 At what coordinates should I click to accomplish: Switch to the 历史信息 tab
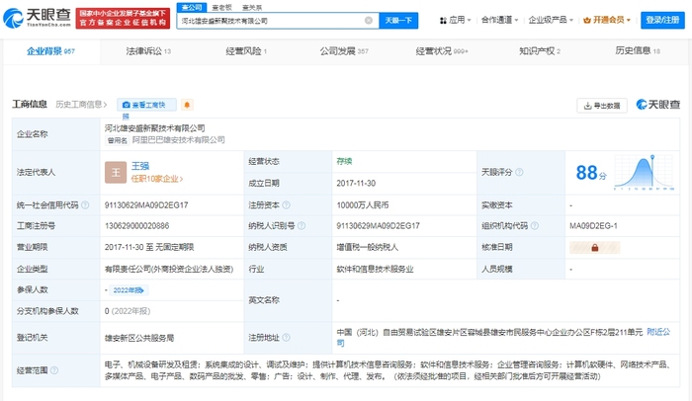point(638,51)
